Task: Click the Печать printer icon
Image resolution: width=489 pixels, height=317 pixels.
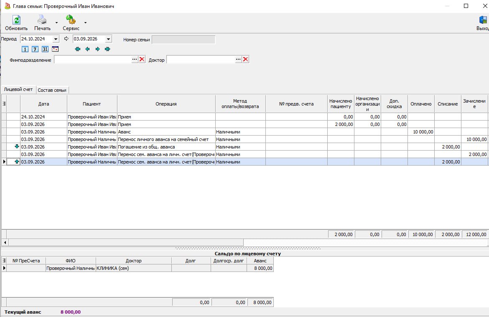Action: [42, 20]
